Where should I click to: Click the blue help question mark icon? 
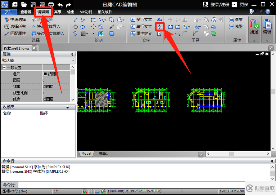coord(268,11)
